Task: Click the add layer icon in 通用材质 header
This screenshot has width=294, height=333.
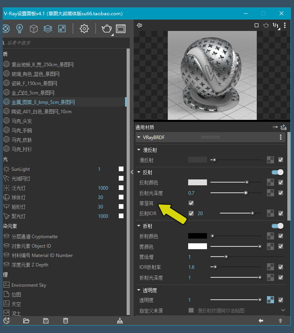Action: tap(283, 127)
